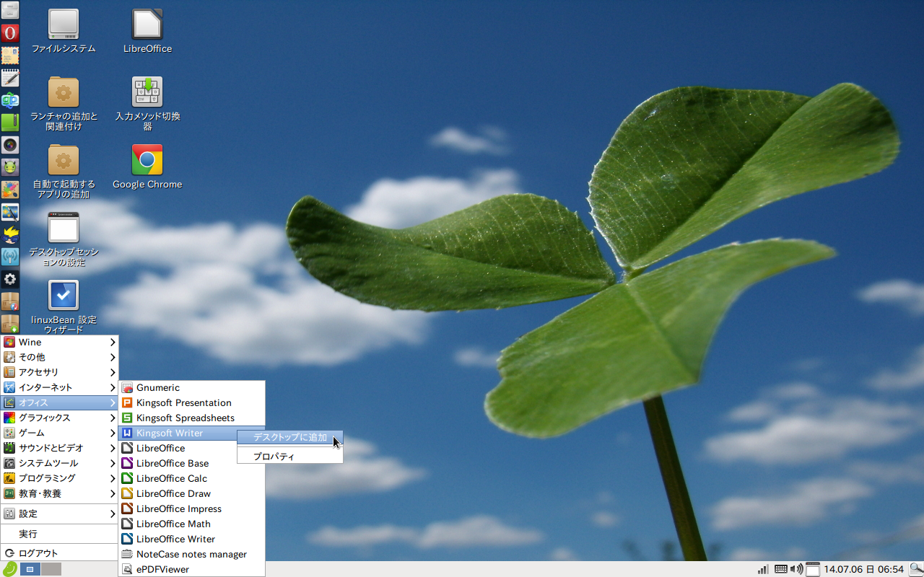The width and height of the screenshot is (924, 577).
Task: Open the 教育・教養 menu category
Action: 59,493
